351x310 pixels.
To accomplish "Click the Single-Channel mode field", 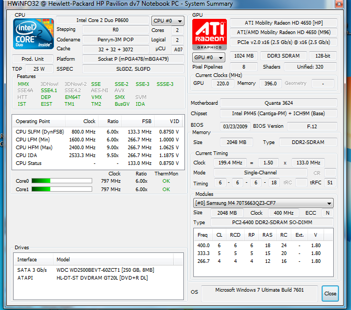I will click(260, 173).
